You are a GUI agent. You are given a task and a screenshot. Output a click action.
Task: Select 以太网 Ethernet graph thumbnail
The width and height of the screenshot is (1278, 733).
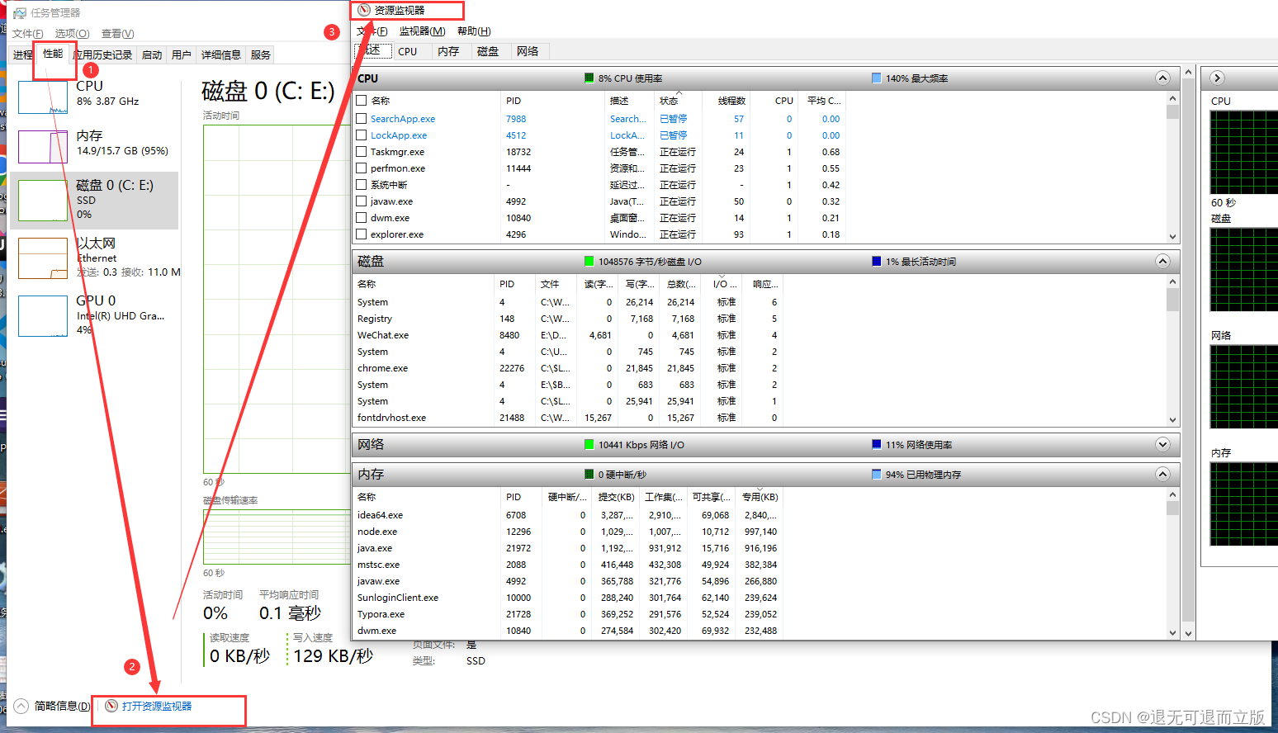tap(43, 258)
